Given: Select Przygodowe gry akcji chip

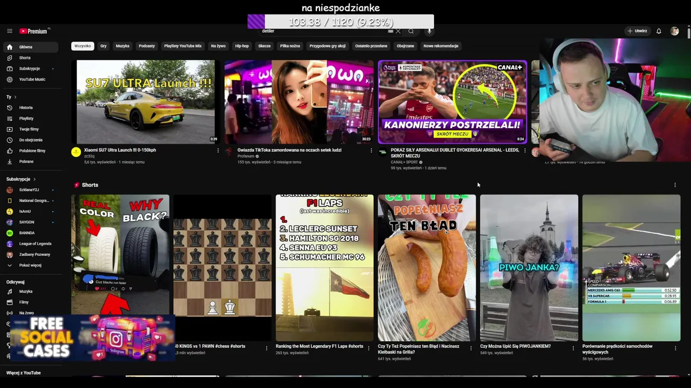Looking at the screenshot, I should 328,46.
